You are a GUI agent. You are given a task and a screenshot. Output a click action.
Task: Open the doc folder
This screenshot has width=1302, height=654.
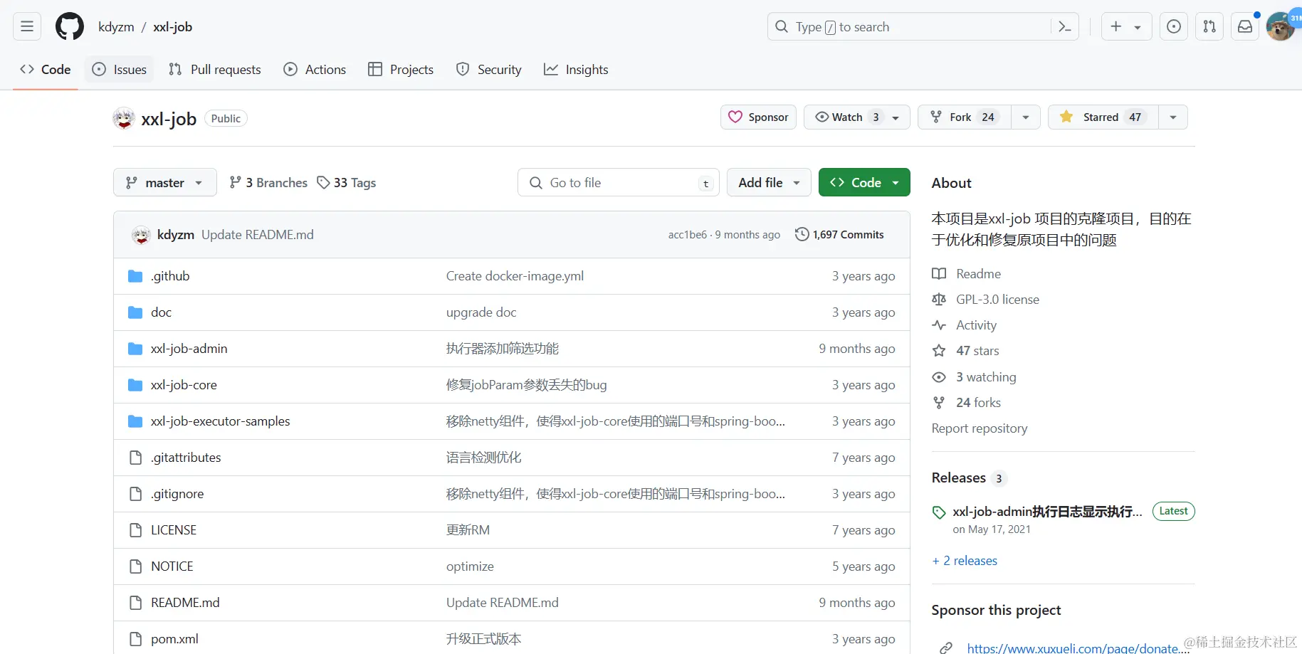(161, 312)
